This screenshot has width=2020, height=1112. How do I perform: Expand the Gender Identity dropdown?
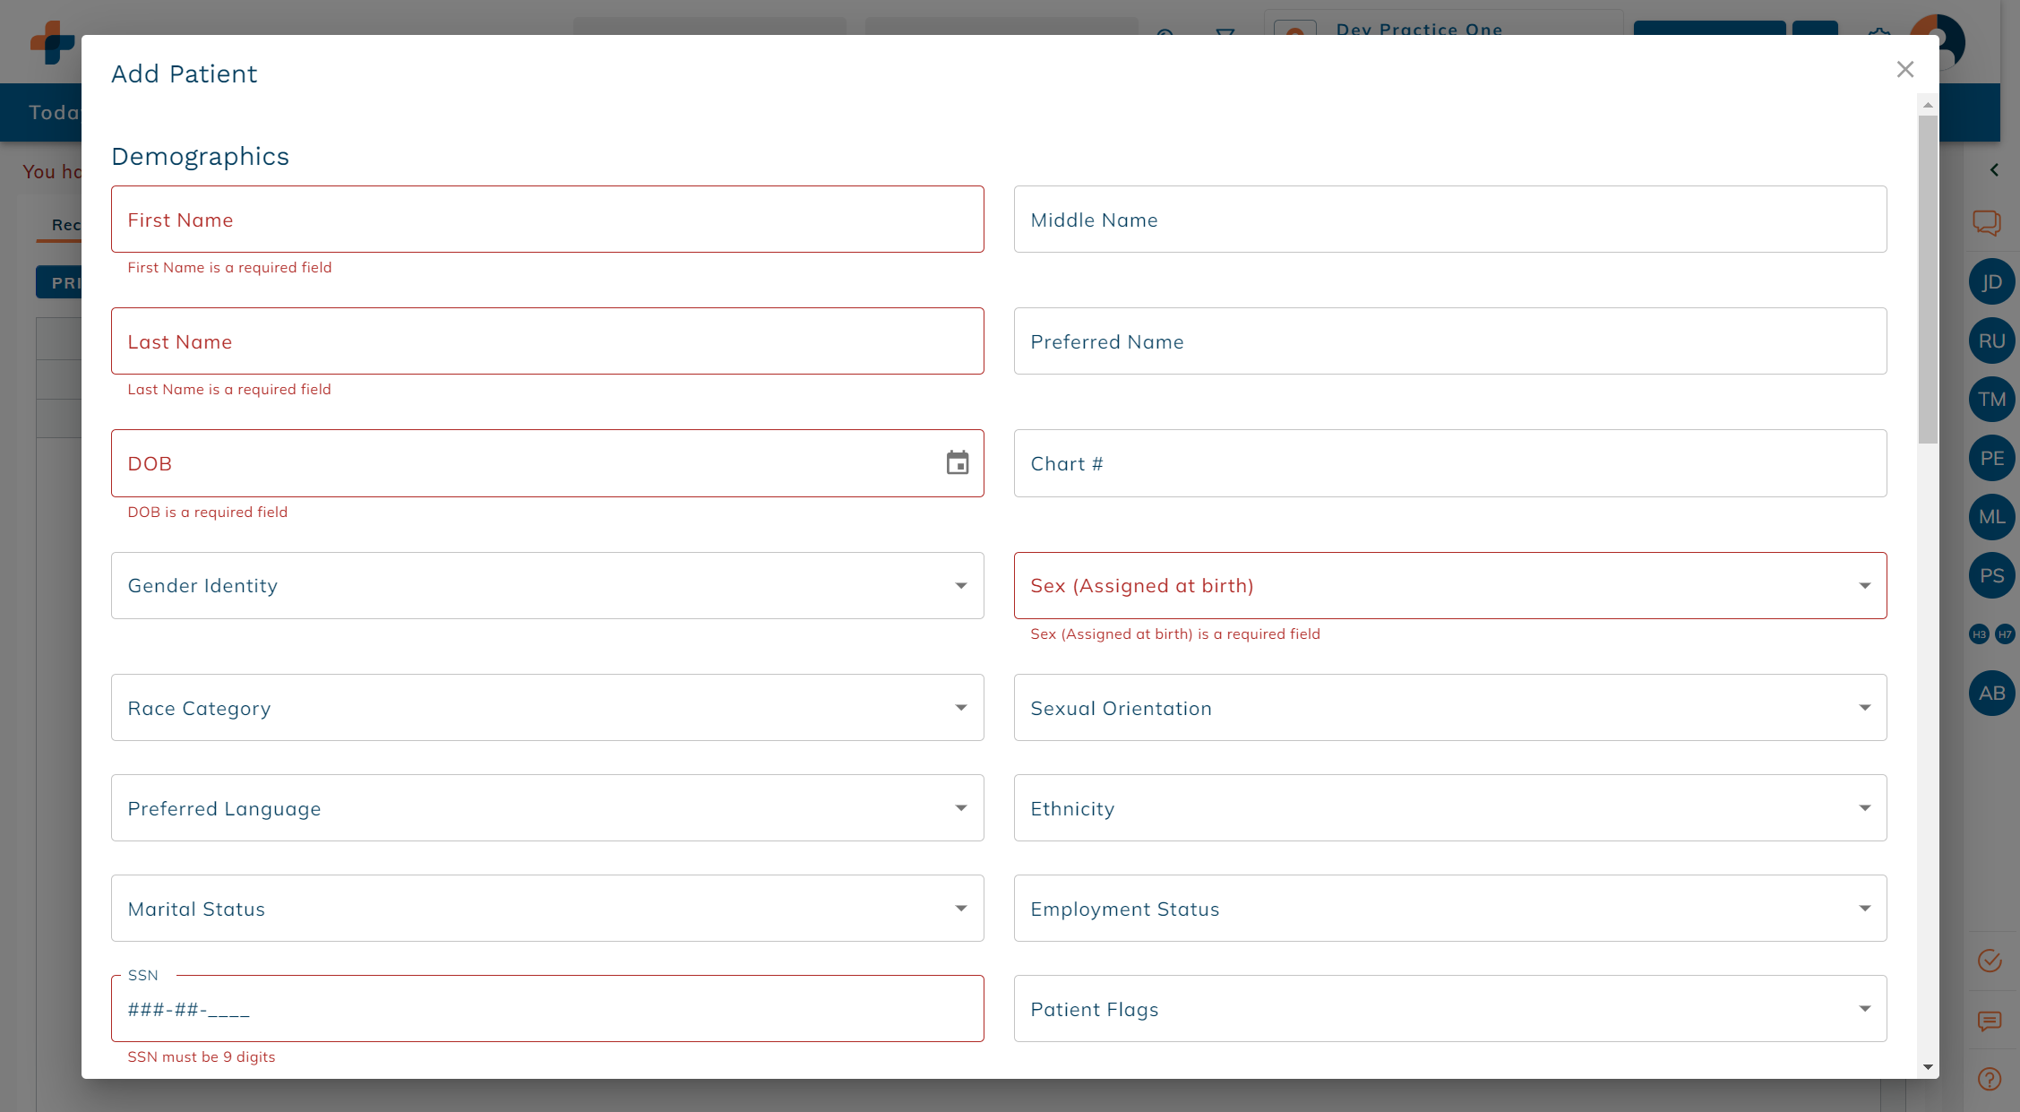click(547, 586)
